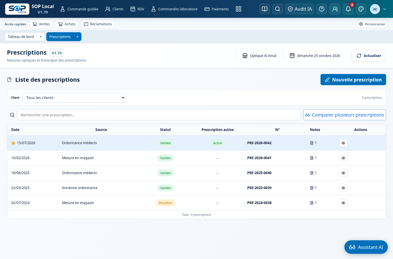Expand the AE user account chevron
Viewport: 393px width, 259px height.
click(x=385, y=9)
